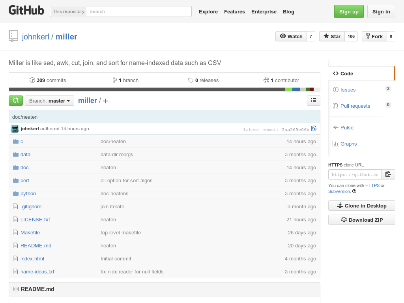The width and height of the screenshot is (404, 303).
Task: Open the 1 branch link
Action: (x=126, y=80)
